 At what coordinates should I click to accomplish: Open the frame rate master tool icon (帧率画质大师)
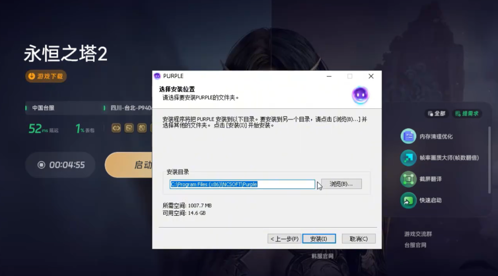[x=408, y=158]
